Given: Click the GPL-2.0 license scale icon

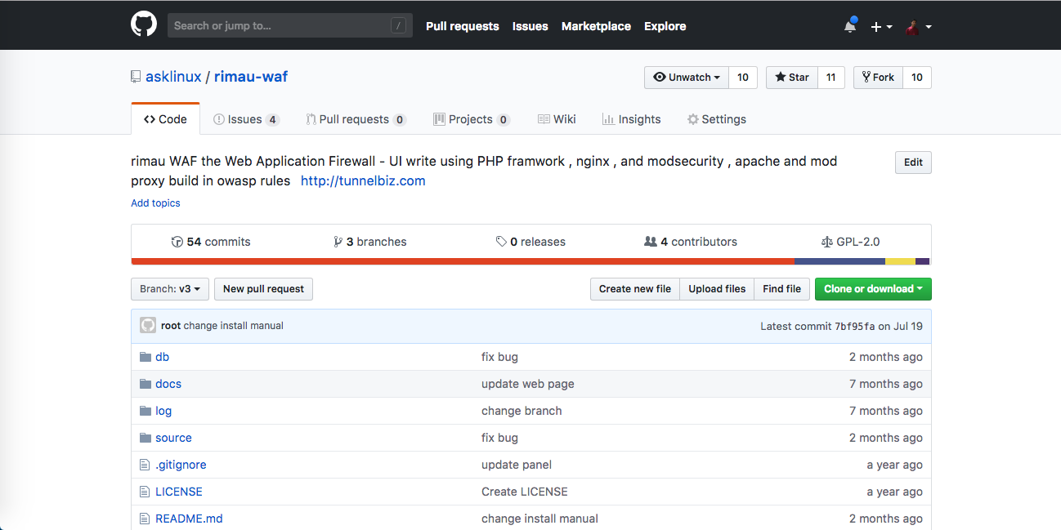Looking at the screenshot, I should click(x=826, y=242).
